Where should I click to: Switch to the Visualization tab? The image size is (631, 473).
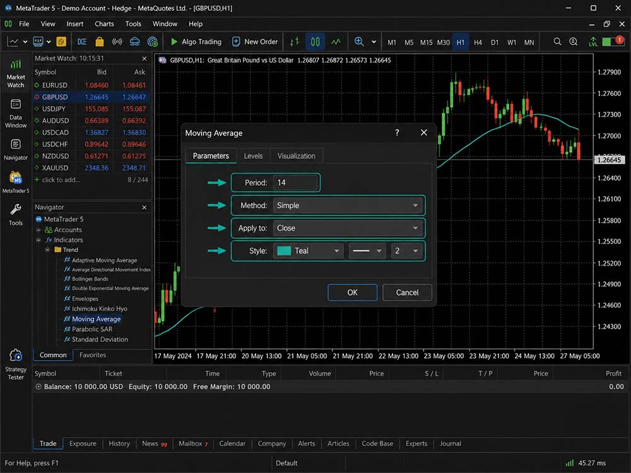pyautogui.click(x=296, y=156)
